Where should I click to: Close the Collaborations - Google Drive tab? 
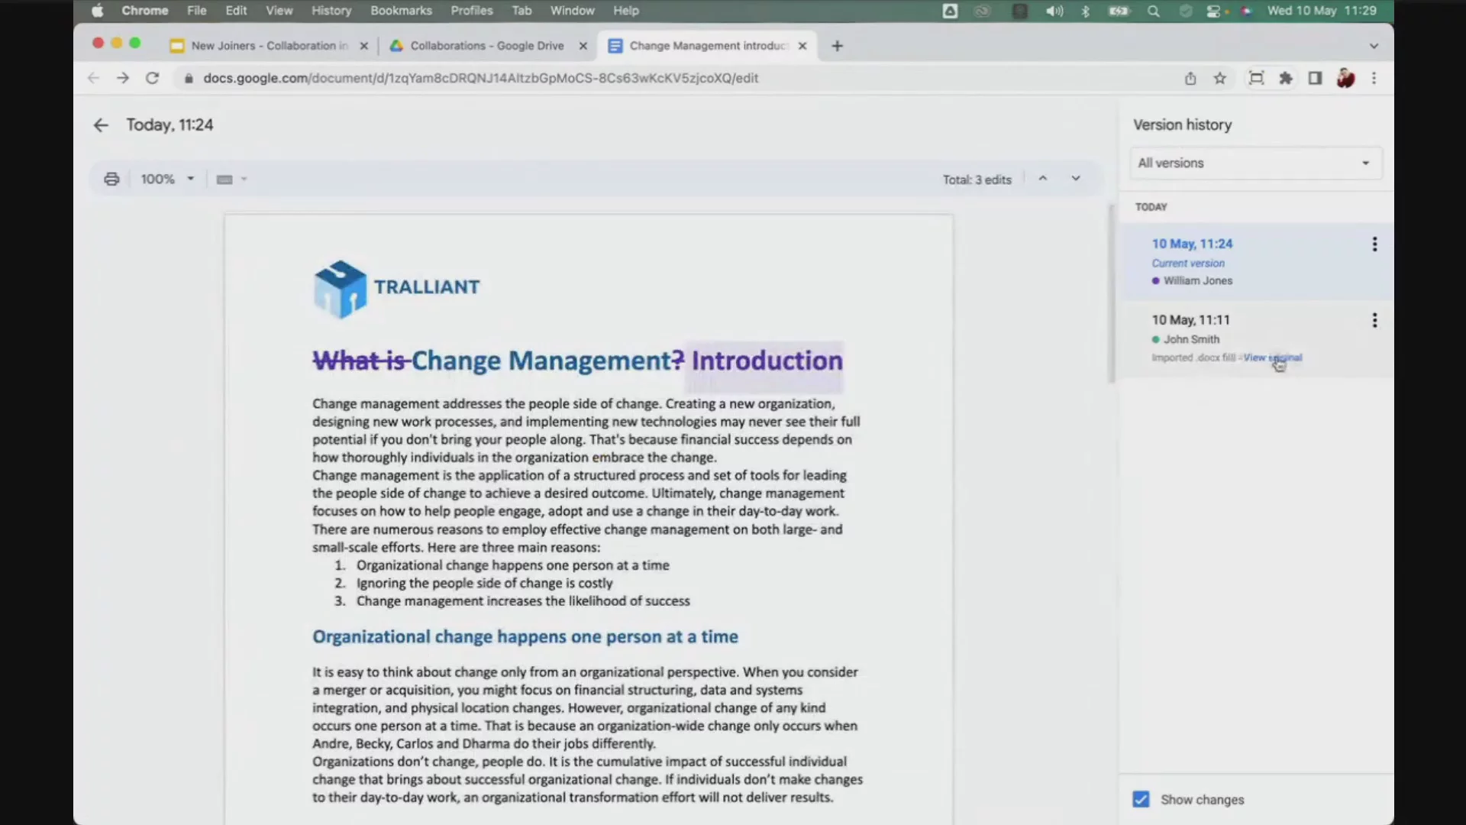(x=583, y=46)
